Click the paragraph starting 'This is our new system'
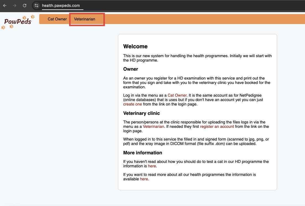This screenshot has height=206, width=305. point(198,58)
